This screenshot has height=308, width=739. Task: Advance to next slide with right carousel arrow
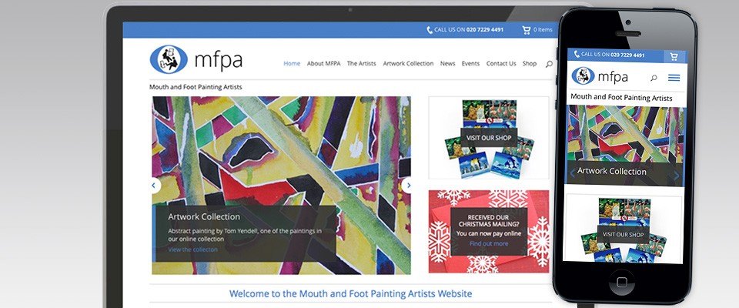click(x=408, y=186)
